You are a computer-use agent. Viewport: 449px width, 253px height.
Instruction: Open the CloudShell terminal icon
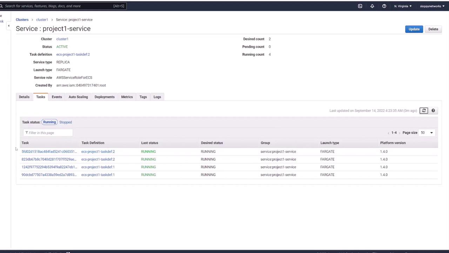tap(360, 6)
